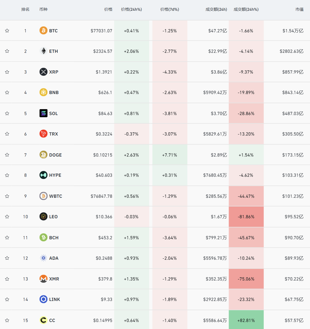Add TRX to favorites via star
310x329 pixels.
point(7,134)
